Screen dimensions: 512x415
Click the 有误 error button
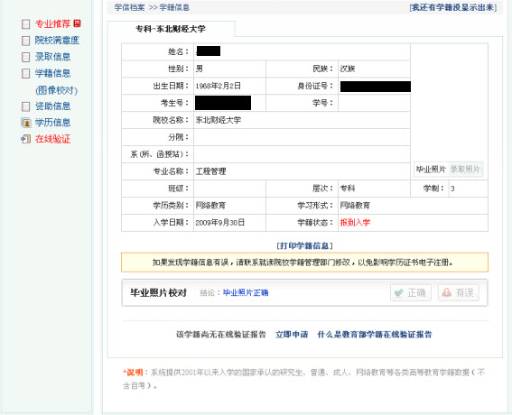click(459, 292)
